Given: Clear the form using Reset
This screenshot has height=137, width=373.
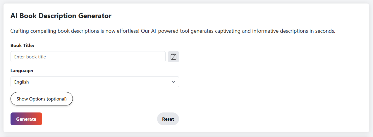Looking at the screenshot, I should [168, 119].
